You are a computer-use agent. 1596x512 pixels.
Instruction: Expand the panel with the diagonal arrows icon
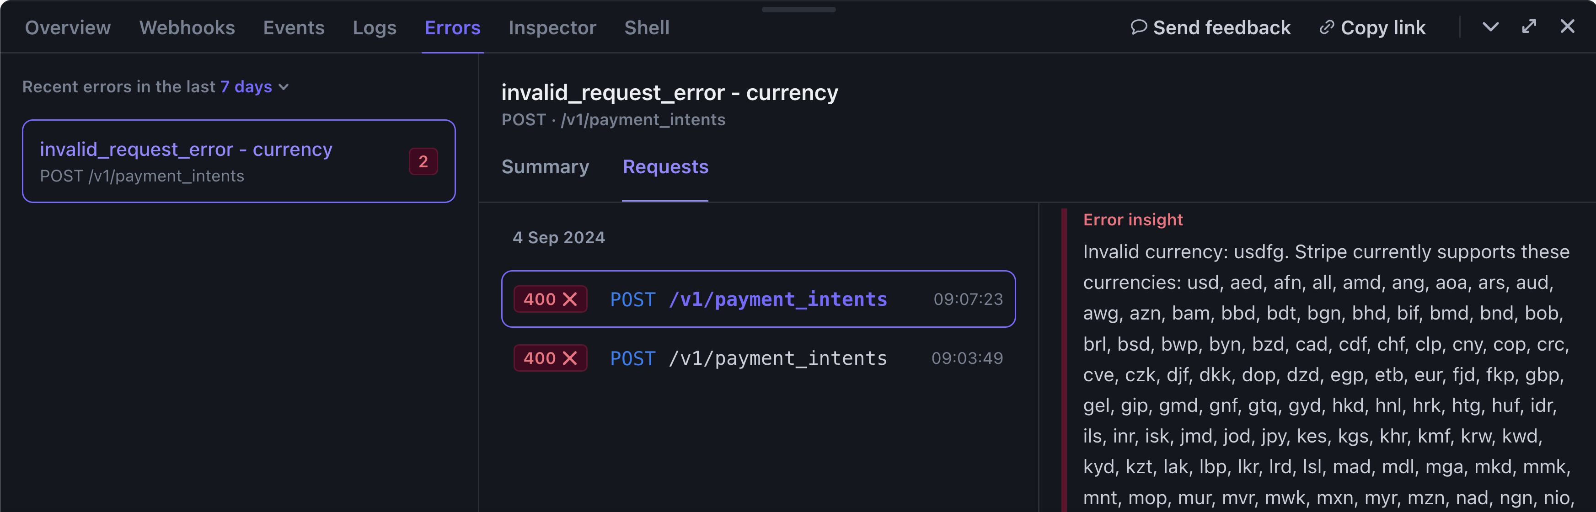(1529, 26)
